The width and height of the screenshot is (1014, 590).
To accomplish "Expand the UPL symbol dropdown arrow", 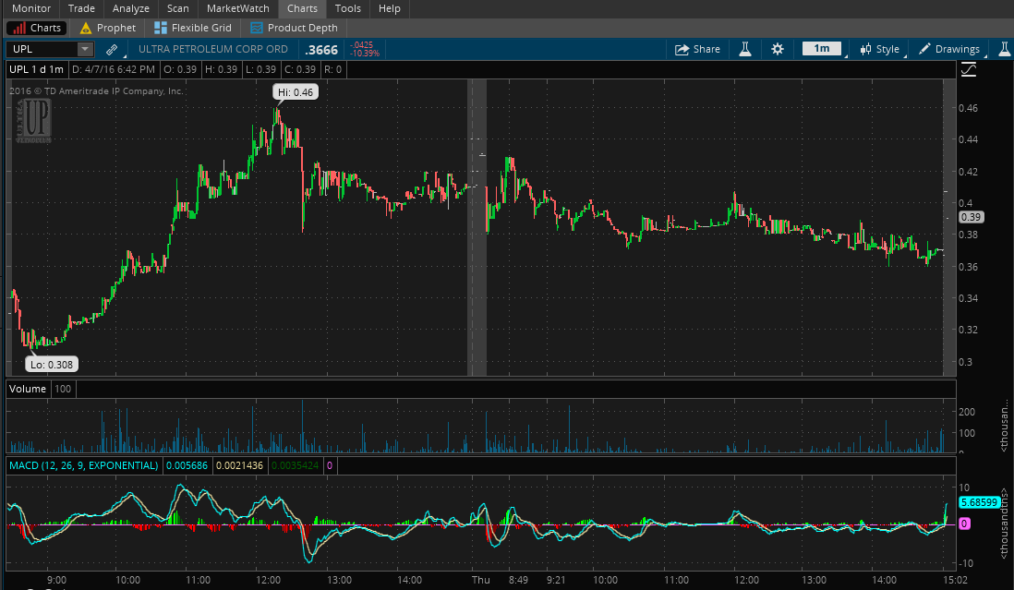I will pyautogui.click(x=85, y=49).
